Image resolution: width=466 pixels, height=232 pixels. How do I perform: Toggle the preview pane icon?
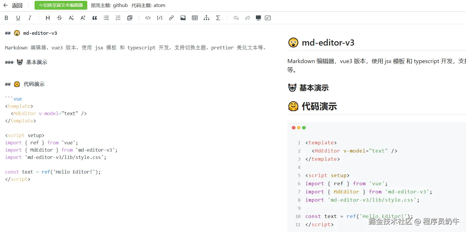point(268,18)
